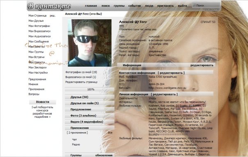This screenshot has height=157, width=248.
Task: Click the 100% profile completion bar
Action: (90, 90)
